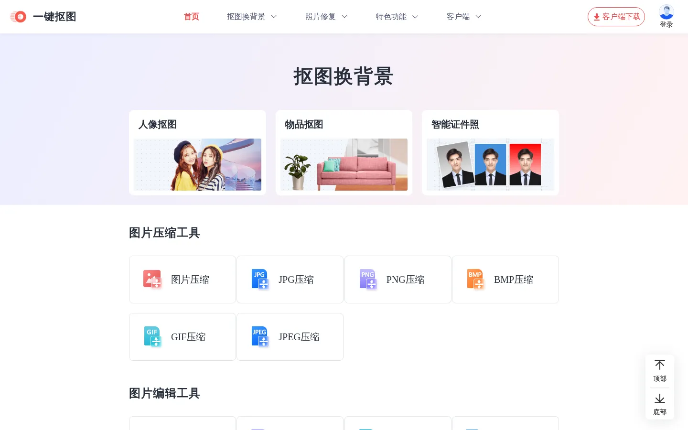Click the 人像抠图 preview image of two girls

click(197, 164)
